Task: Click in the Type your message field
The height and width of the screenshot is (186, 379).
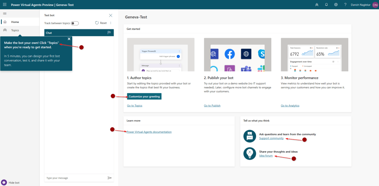Action: [74, 178]
